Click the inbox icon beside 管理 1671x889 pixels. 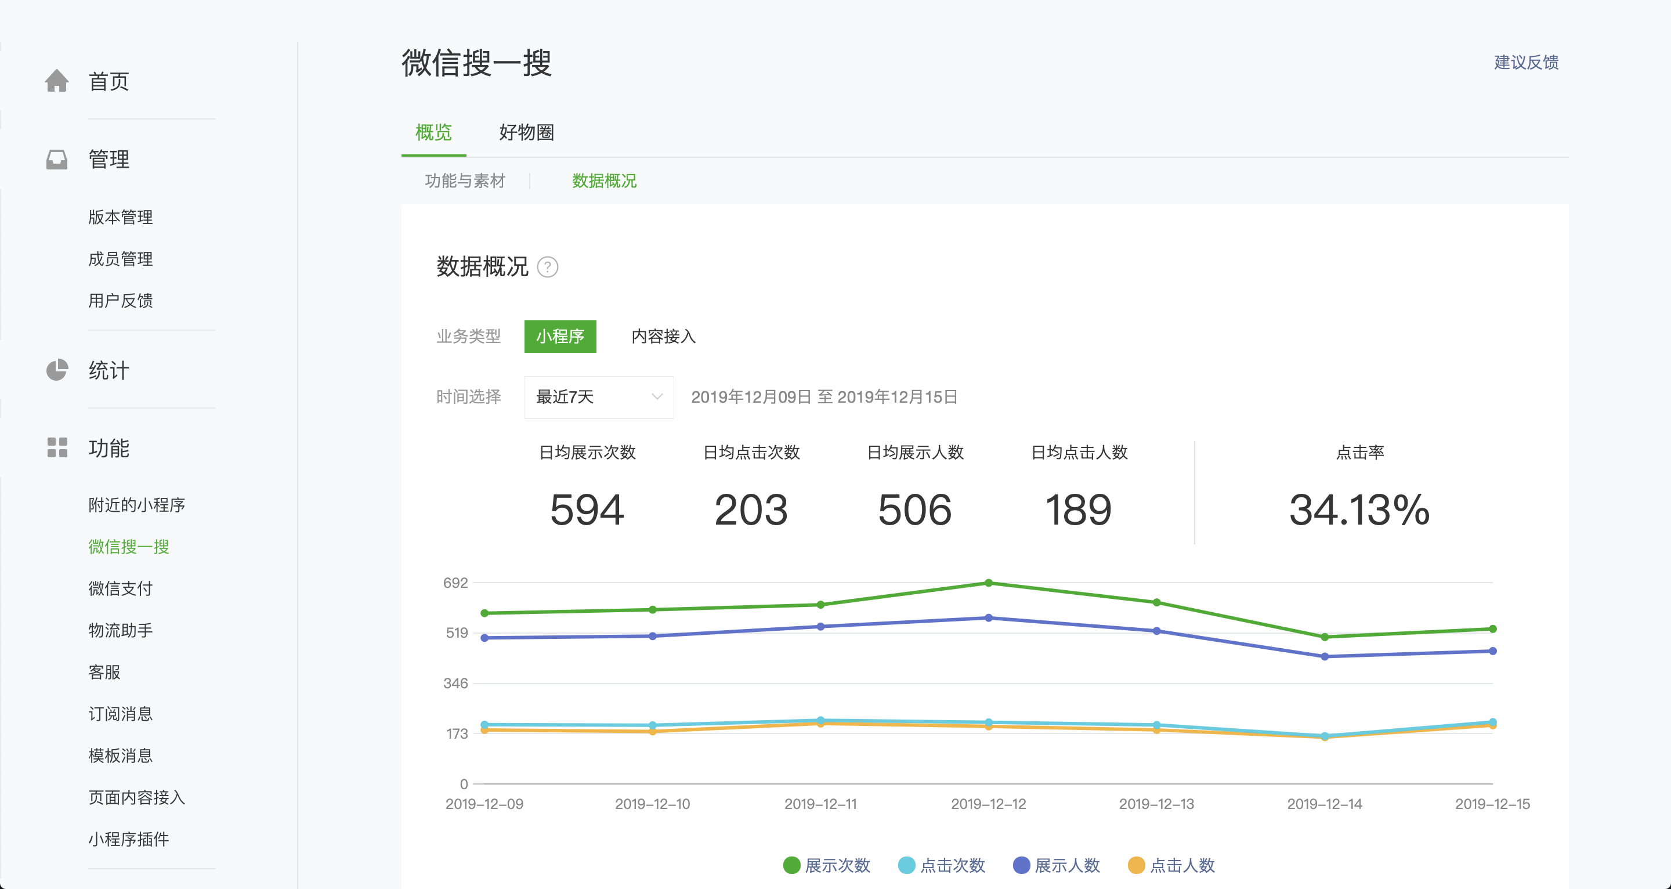56,160
